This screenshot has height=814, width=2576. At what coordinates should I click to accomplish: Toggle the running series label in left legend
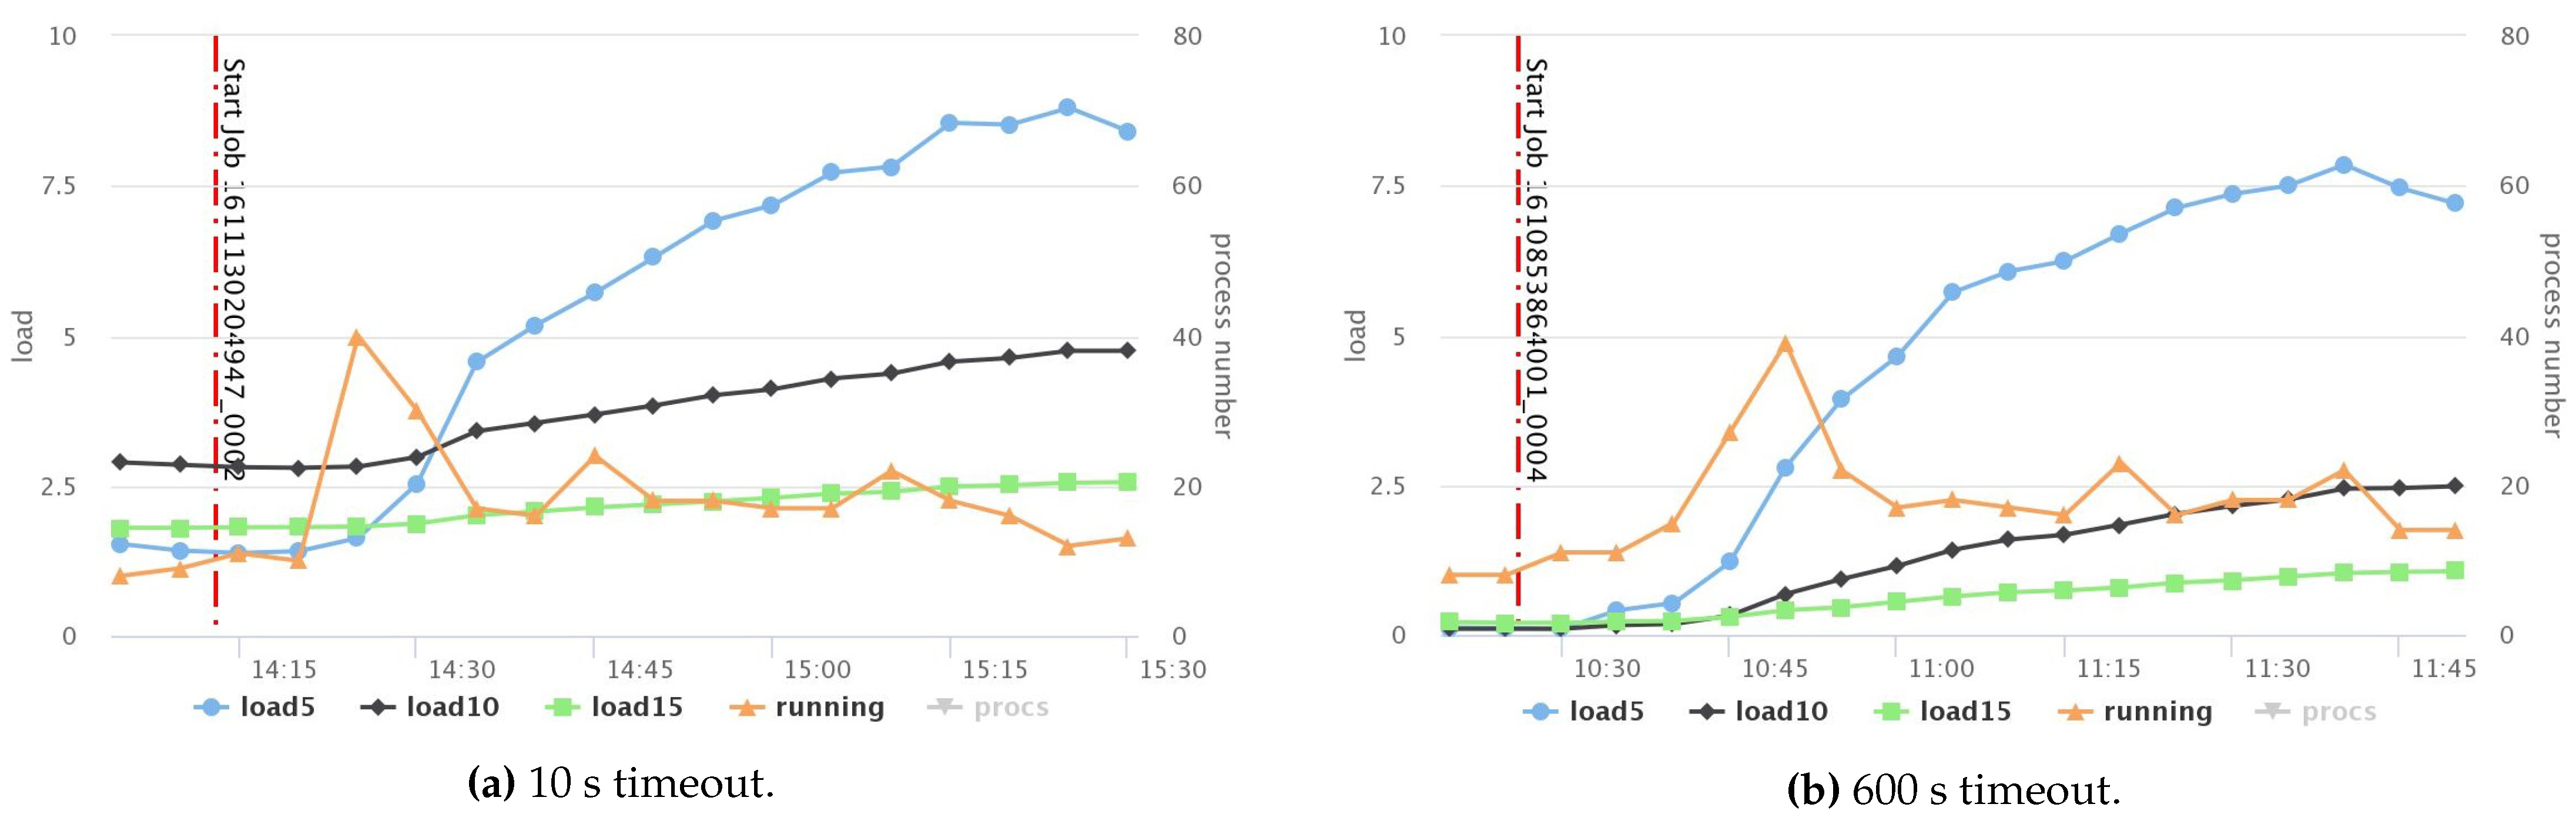pos(830,708)
